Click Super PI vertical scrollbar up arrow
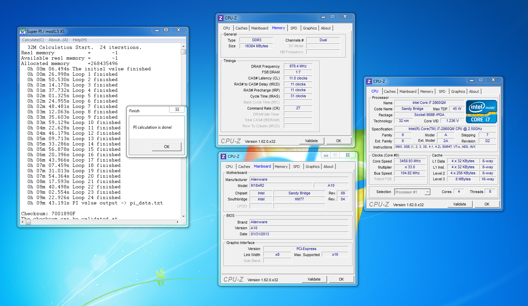The image size is (528, 306). 183,46
